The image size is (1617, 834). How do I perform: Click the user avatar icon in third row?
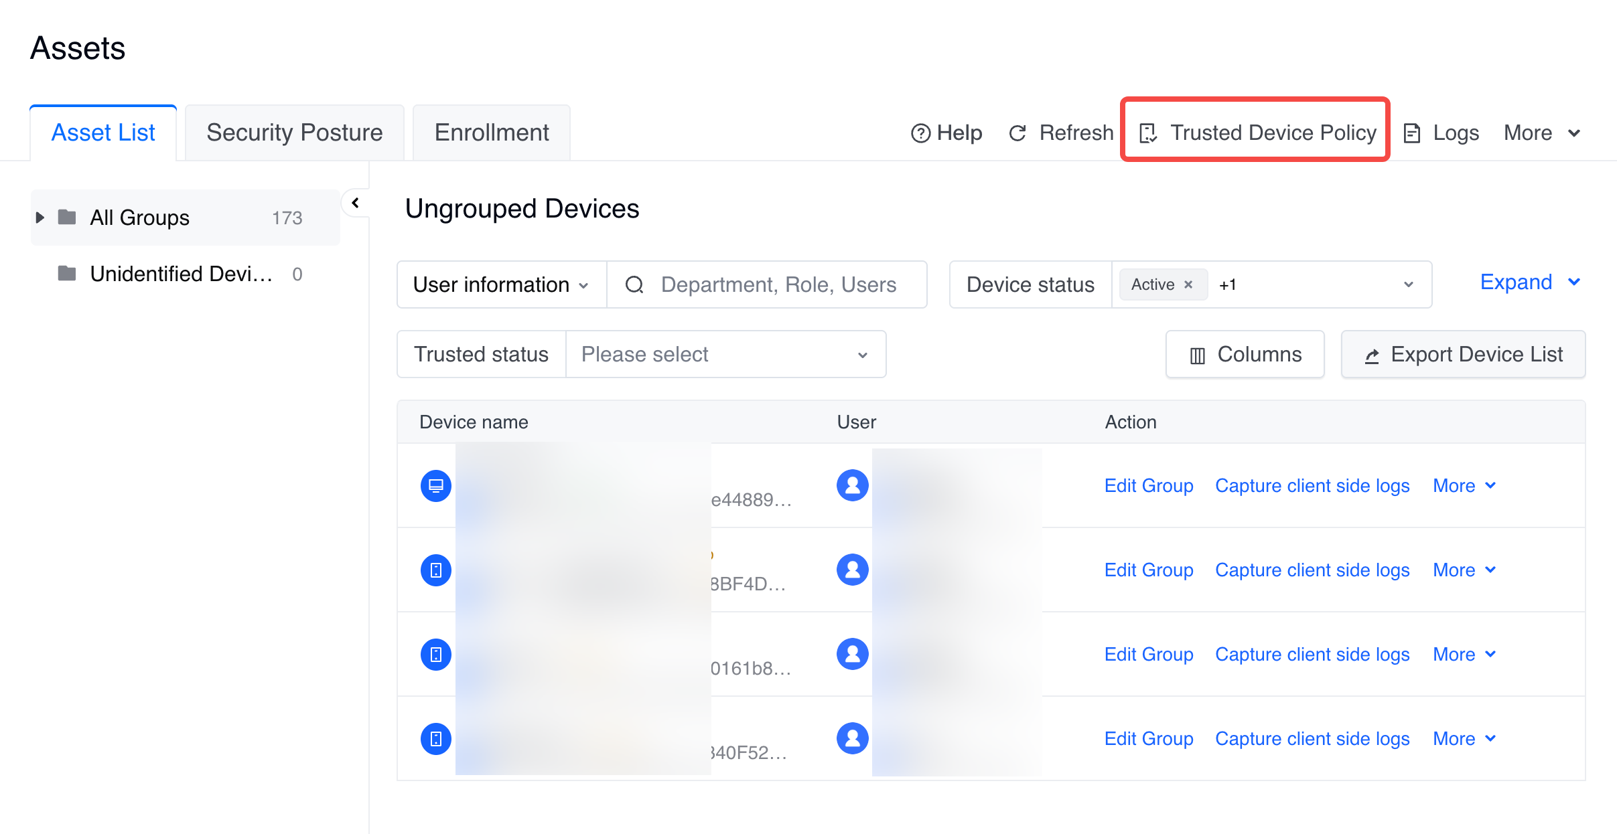(852, 654)
